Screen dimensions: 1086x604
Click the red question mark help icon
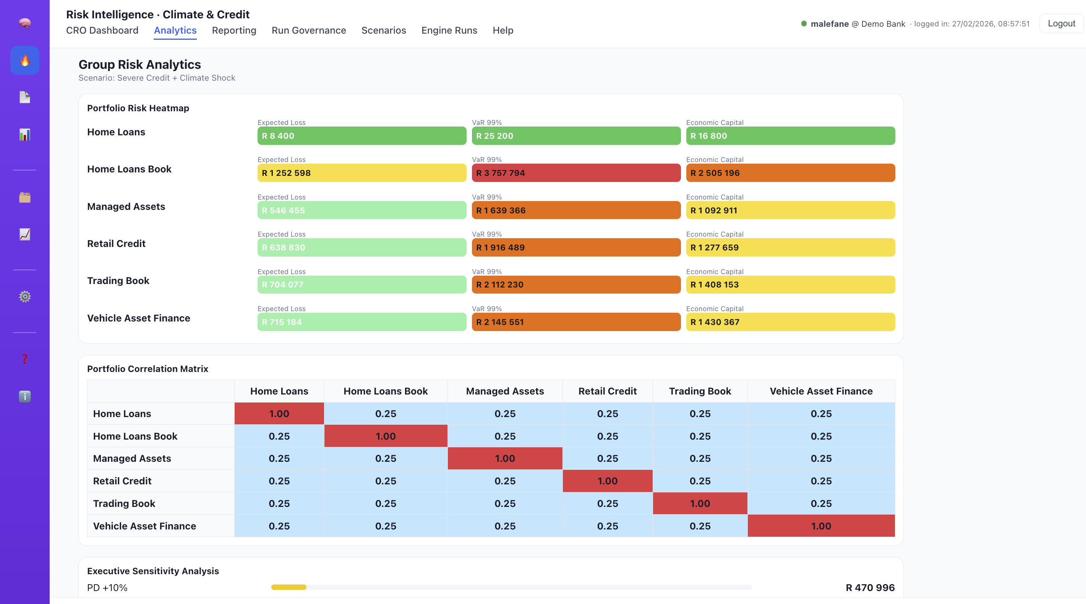tap(24, 359)
